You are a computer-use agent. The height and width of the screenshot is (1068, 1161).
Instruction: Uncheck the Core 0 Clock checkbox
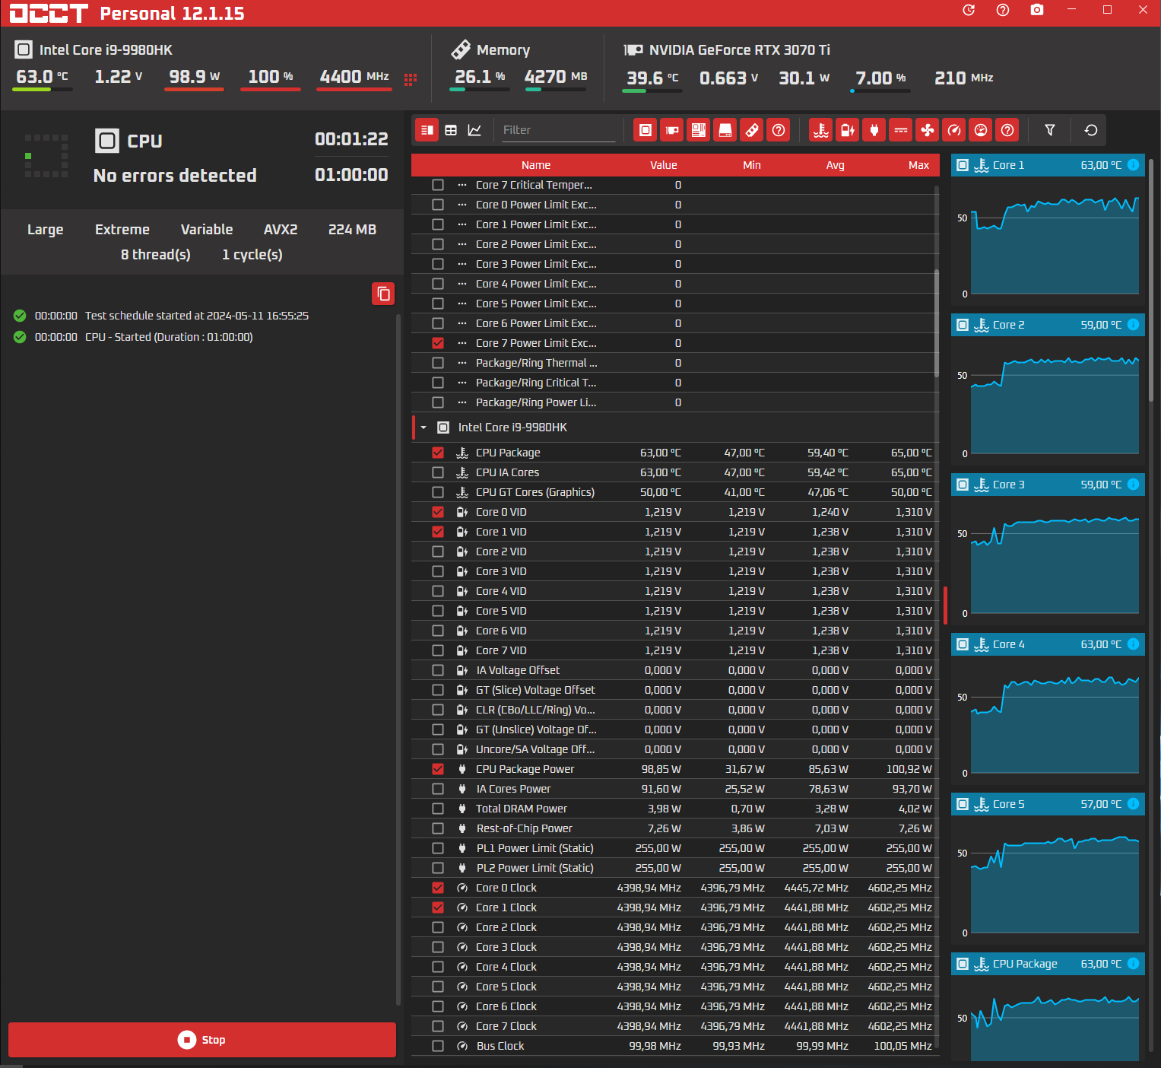click(x=438, y=888)
